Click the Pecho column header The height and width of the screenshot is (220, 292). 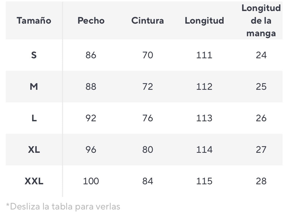[91, 20]
